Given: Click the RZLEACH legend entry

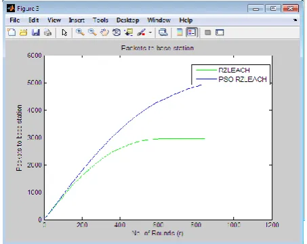Looking at the screenshot, I should click(x=234, y=70).
